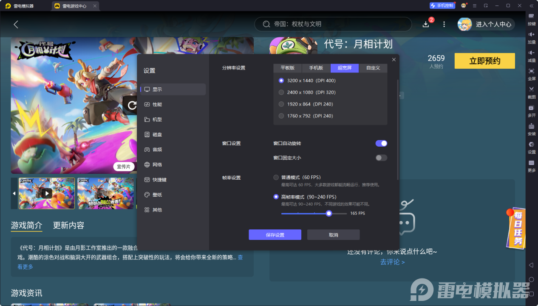The width and height of the screenshot is (538, 306).
Task: Select the 平板版 resolution tab
Action: coord(288,68)
